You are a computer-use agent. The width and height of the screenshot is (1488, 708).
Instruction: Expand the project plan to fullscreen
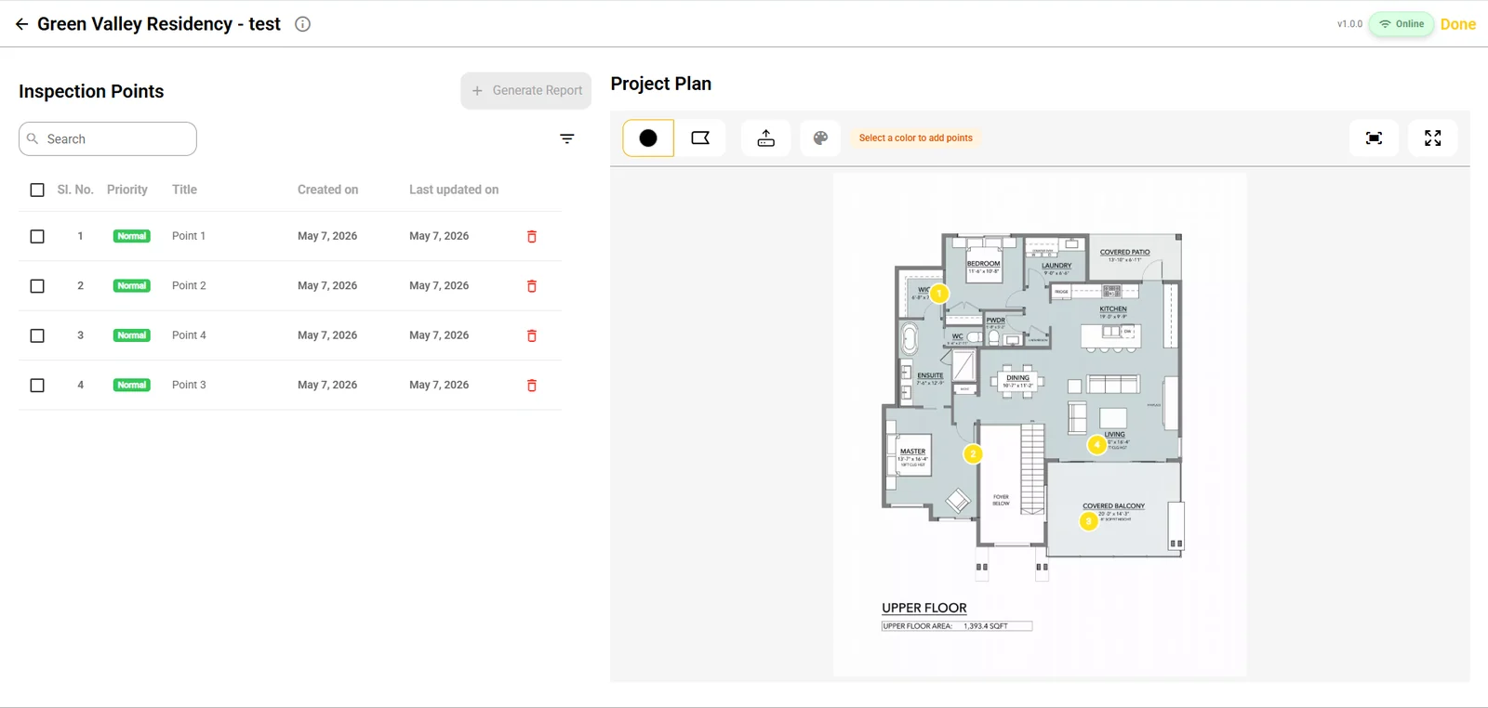click(x=1433, y=138)
